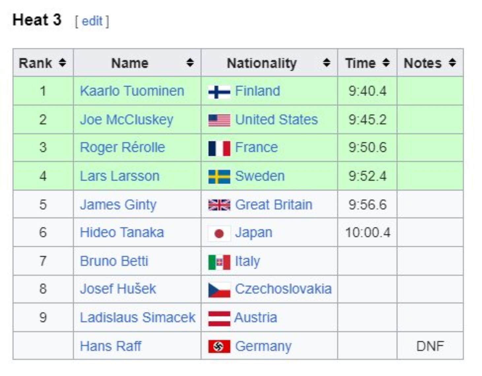
Task: Click the 10:00.4 time cell
Action: 368,233
